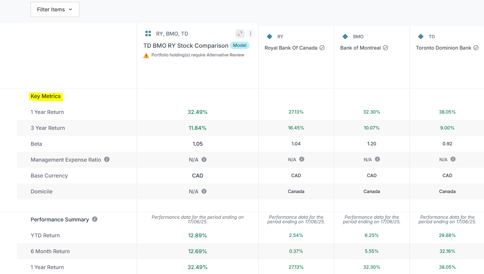Click BMO's 3 Year Return 10.07%
This screenshot has height=274, width=484.
coord(372,128)
